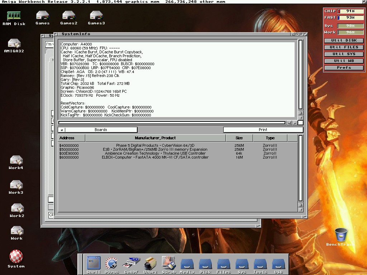Click the BenchTrash trashcan icon

tap(340, 237)
